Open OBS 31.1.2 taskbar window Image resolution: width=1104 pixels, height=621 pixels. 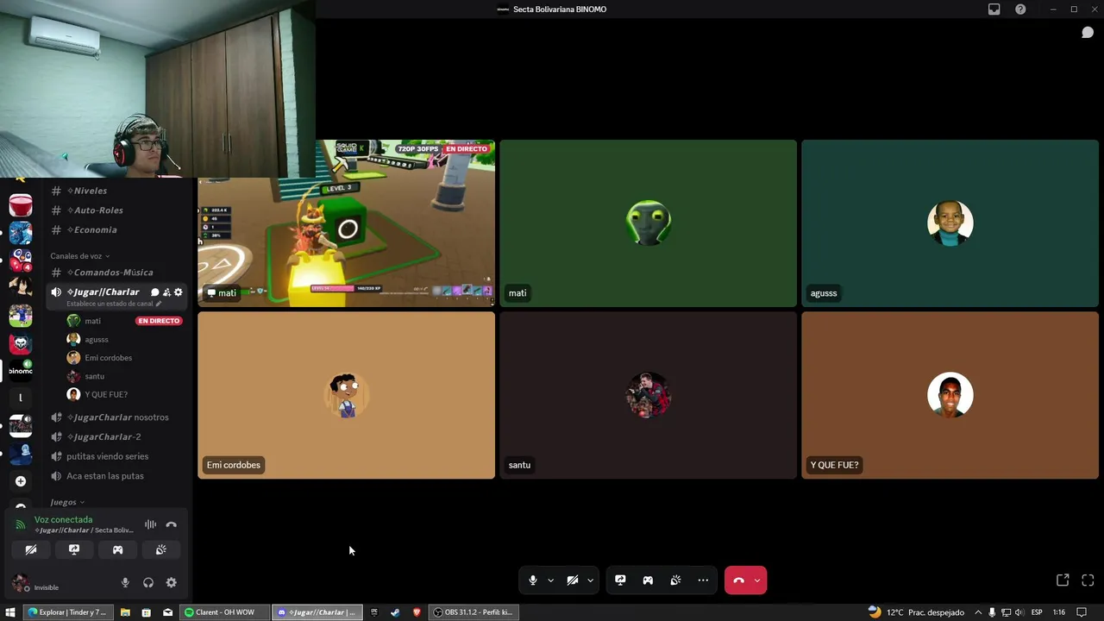(x=474, y=612)
